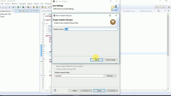Click the Java project folder wizard image

pyautogui.click(x=115, y=8)
